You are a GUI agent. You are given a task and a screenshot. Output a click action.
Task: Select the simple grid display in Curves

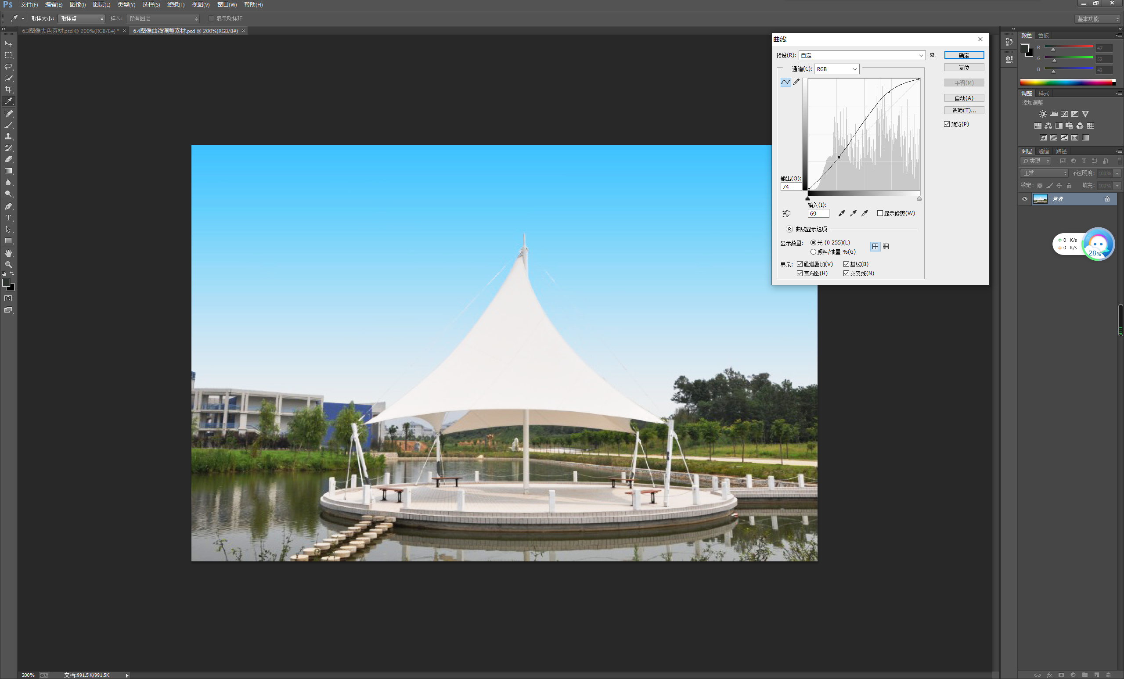875,247
